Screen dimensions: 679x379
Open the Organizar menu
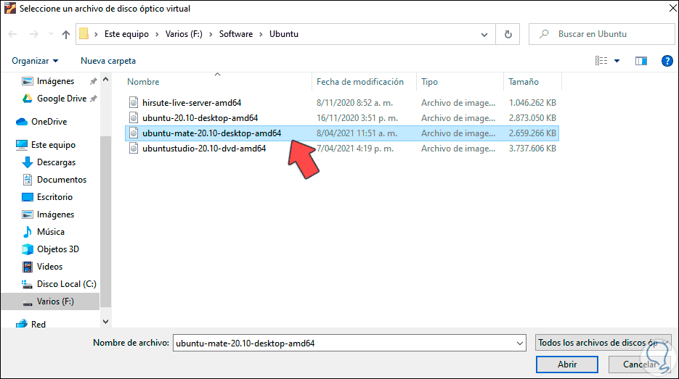35,61
